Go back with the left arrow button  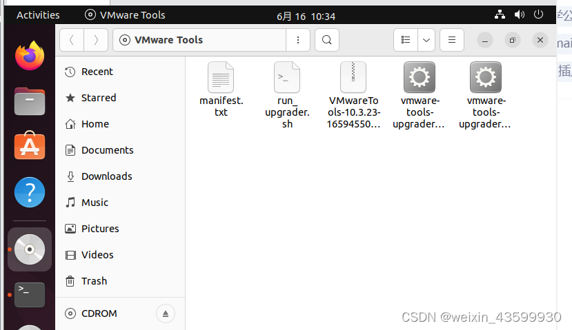72,40
